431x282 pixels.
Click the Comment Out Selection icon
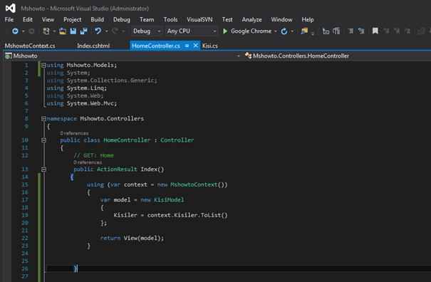tap(350, 31)
